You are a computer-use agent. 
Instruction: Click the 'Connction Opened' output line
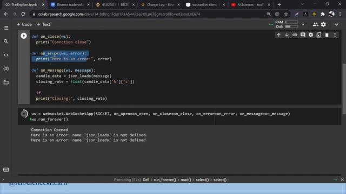point(49,130)
